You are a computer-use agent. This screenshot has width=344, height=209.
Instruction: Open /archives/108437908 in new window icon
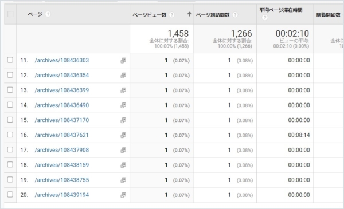[x=123, y=150]
